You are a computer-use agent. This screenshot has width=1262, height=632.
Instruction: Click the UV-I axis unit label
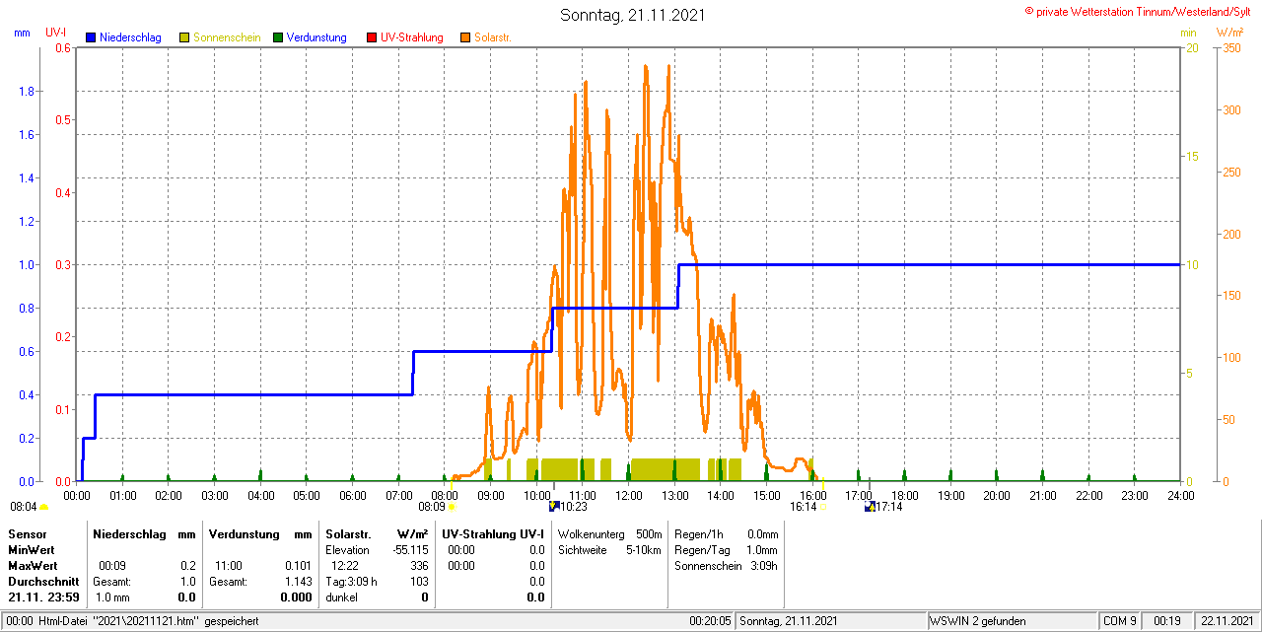tap(56, 33)
